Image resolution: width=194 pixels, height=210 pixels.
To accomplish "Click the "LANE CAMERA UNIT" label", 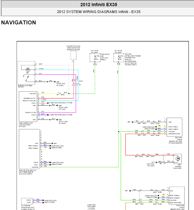I will [26, 123].
